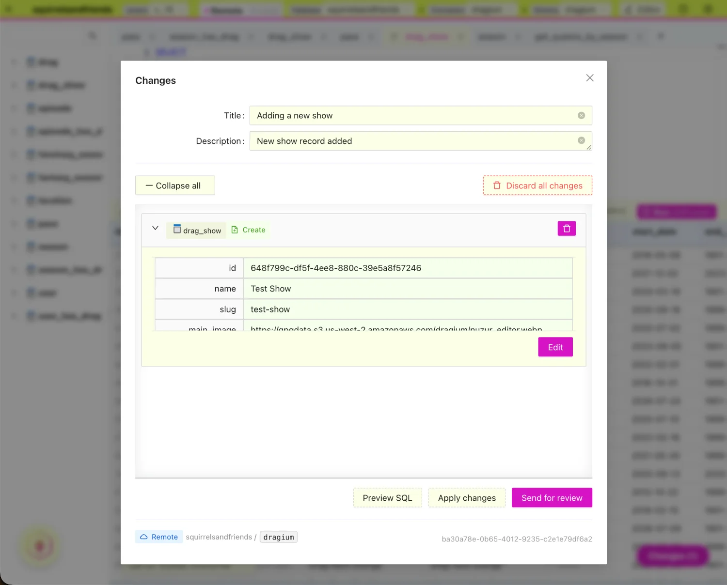727x585 pixels.
Task: Click the Create operation badge
Action: pos(248,230)
